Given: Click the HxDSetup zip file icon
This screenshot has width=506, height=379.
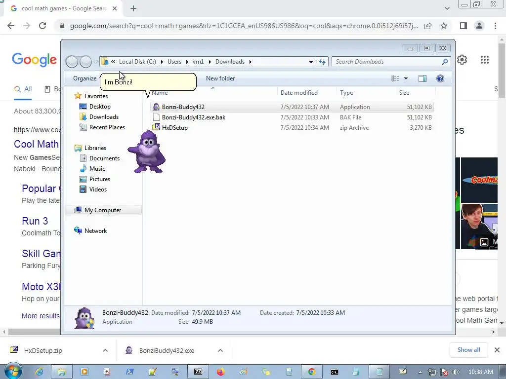Looking at the screenshot, I should click(x=156, y=127).
